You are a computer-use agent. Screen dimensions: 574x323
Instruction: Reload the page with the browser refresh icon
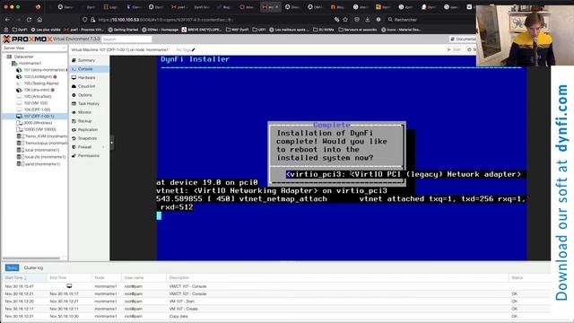[29, 20]
